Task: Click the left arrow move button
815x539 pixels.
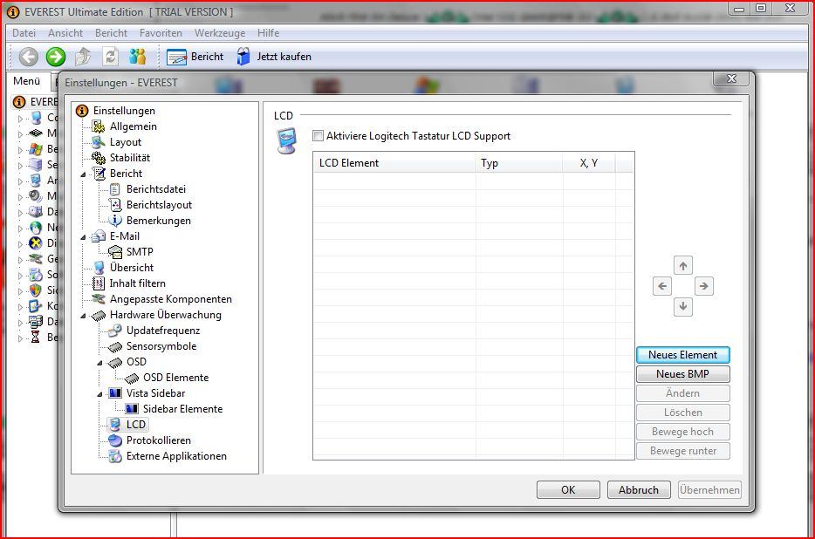Action: coord(662,286)
